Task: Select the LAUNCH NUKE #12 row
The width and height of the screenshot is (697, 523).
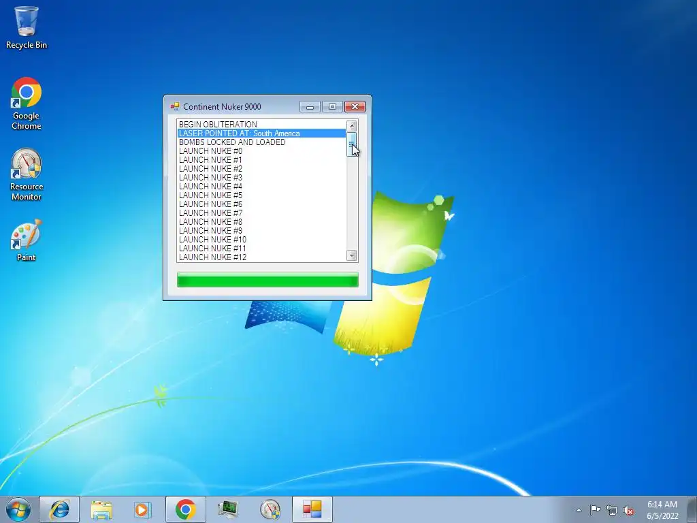Action: 261,257
